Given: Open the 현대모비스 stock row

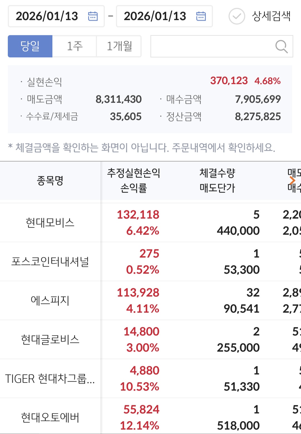Looking at the screenshot, I should (x=50, y=223).
